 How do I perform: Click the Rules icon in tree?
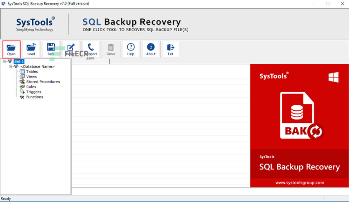[22, 87]
